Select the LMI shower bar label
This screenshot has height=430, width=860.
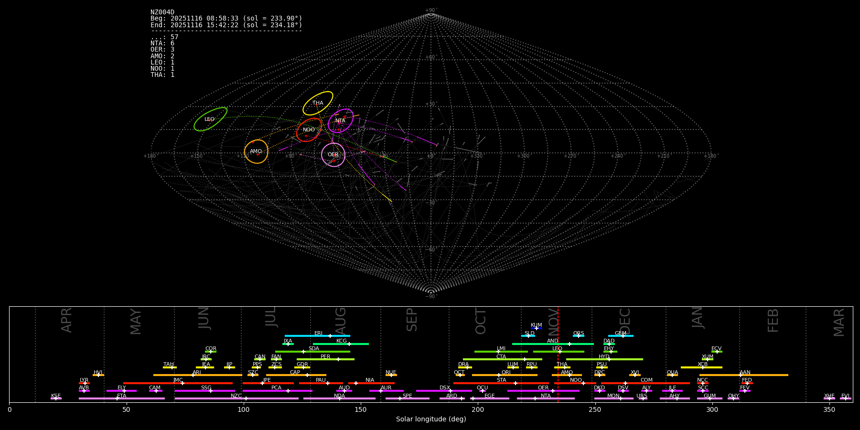click(x=501, y=349)
